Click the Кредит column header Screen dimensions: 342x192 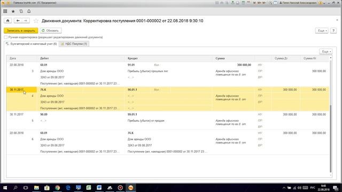pyautogui.click(x=133, y=58)
